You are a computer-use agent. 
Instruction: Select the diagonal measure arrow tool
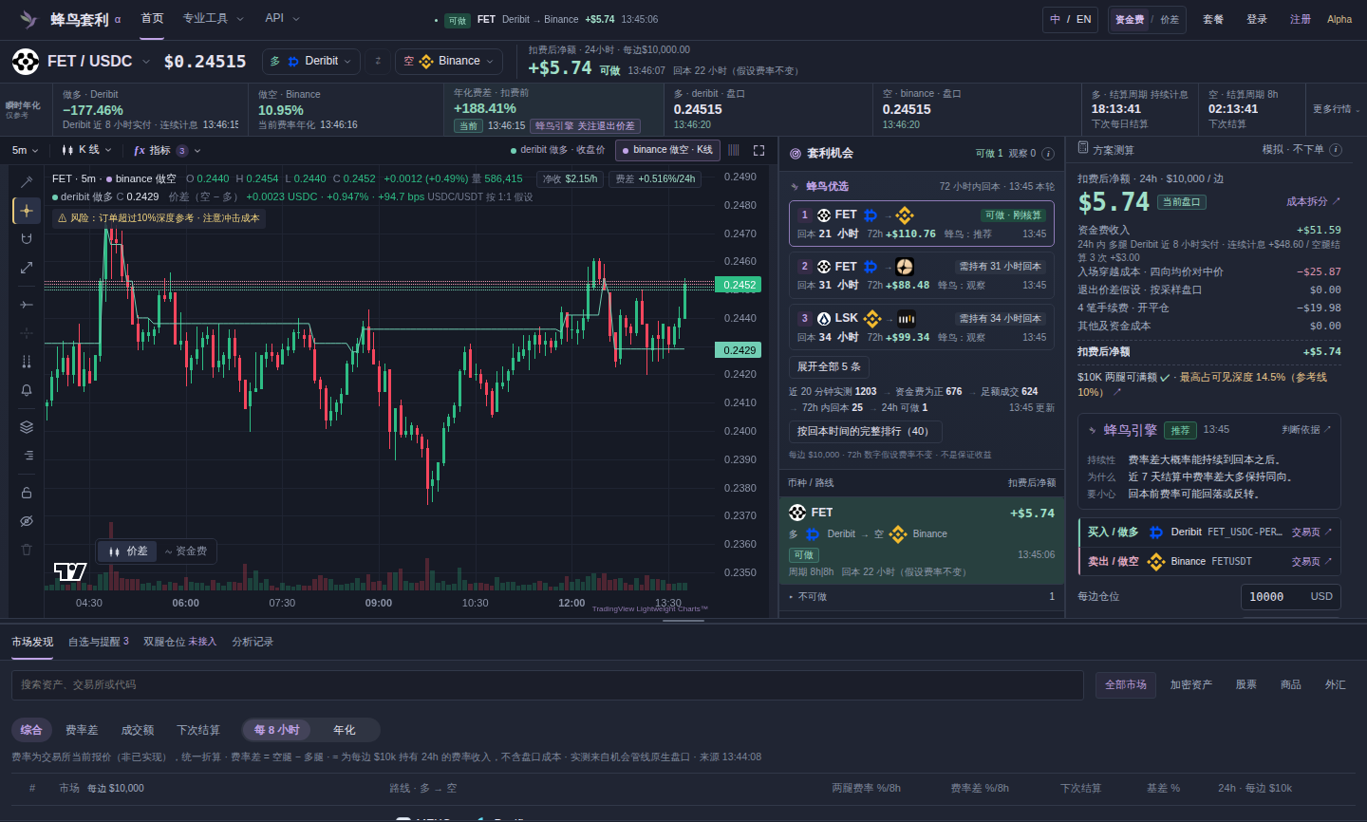[x=27, y=268]
